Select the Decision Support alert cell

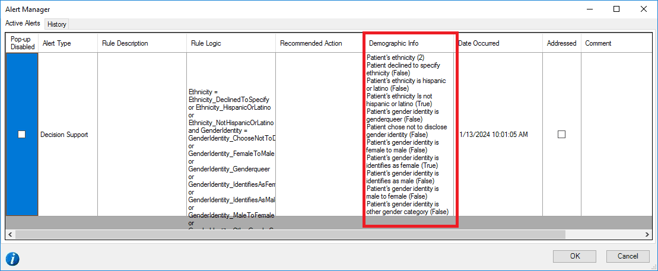64,135
